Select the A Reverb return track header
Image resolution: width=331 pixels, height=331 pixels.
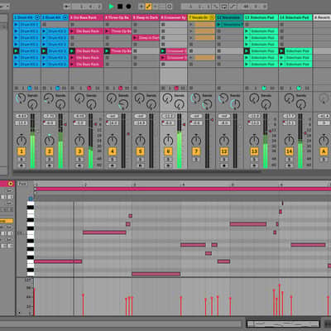click(322, 17)
